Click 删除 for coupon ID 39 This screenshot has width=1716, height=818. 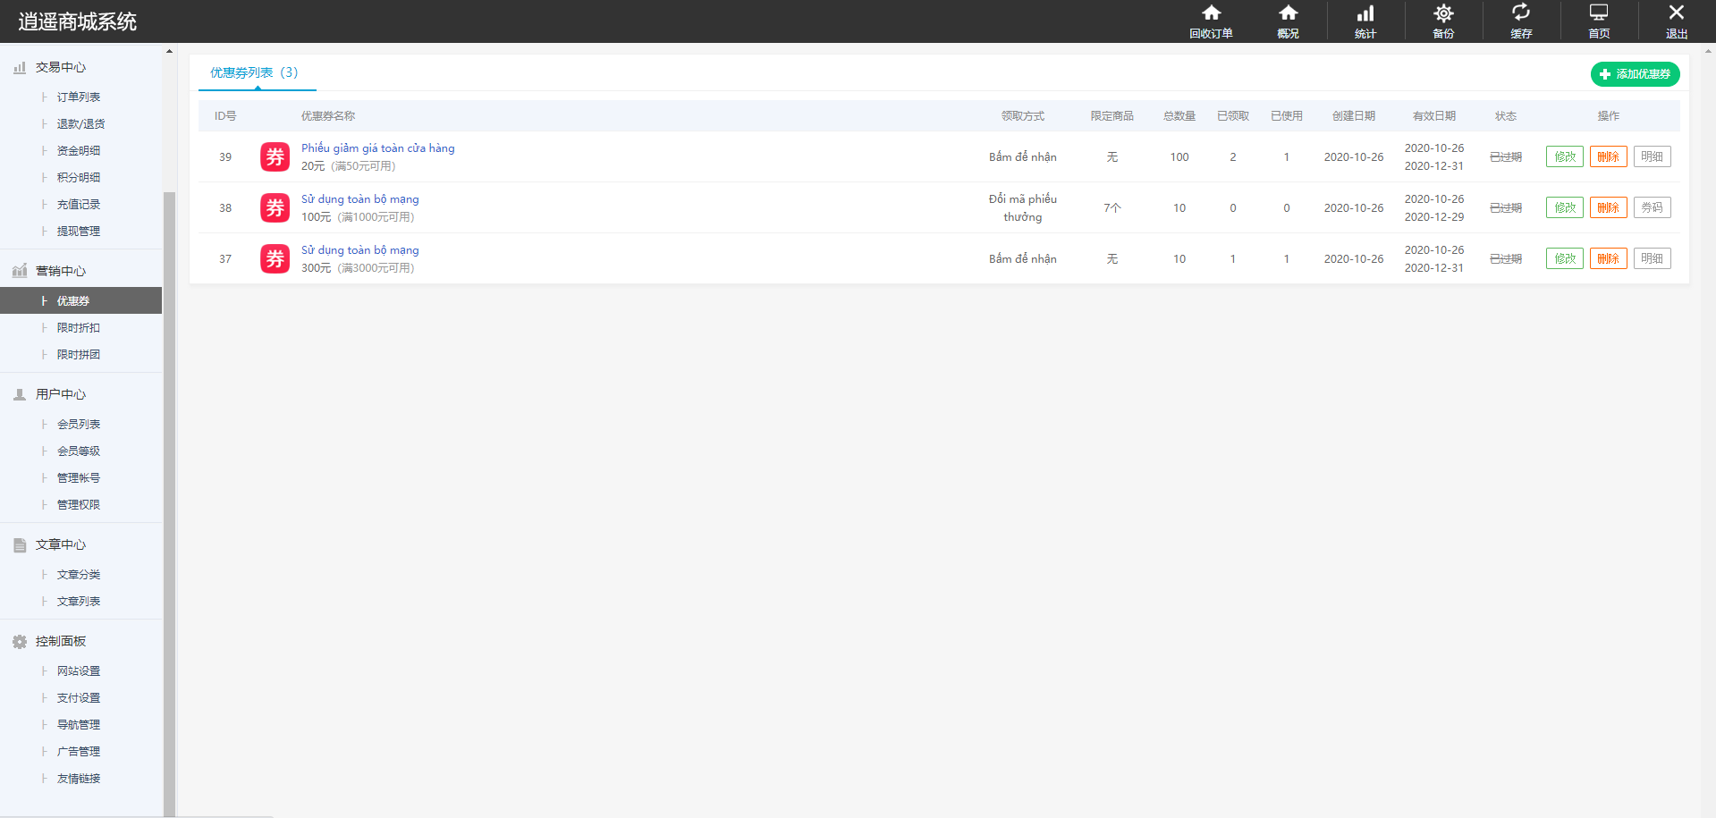pos(1608,156)
